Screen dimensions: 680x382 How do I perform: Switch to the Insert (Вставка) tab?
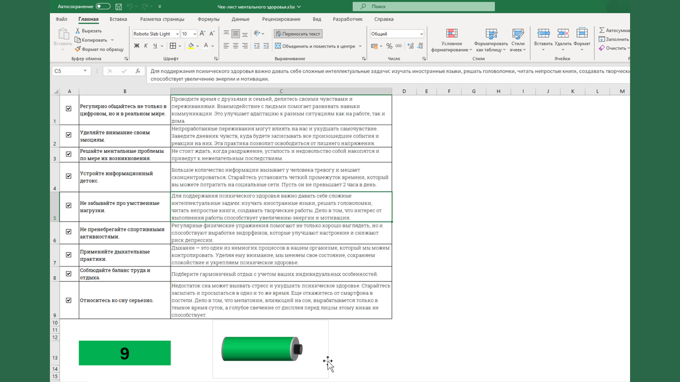pos(118,19)
